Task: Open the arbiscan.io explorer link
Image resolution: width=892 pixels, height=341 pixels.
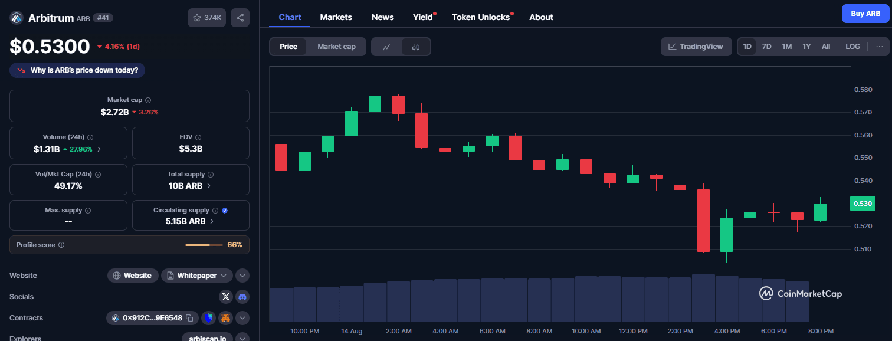Action: [207, 338]
